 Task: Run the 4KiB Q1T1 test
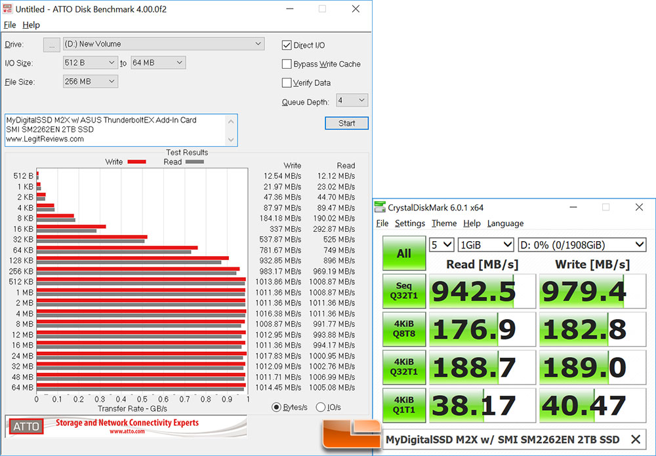click(404, 406)
